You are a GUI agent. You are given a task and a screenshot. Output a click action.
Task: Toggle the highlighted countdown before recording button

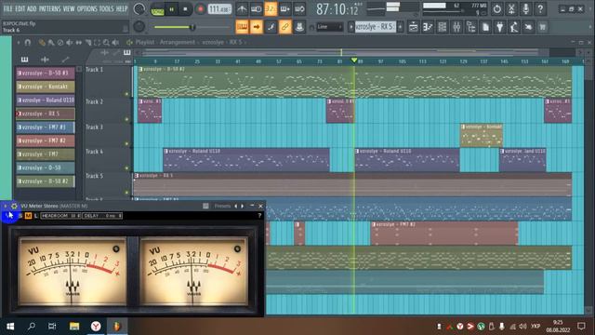click(271, 9)
